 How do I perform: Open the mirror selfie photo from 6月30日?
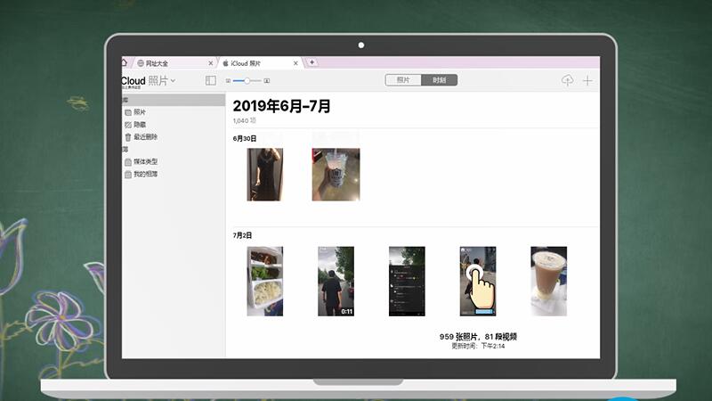click(264, 175)
